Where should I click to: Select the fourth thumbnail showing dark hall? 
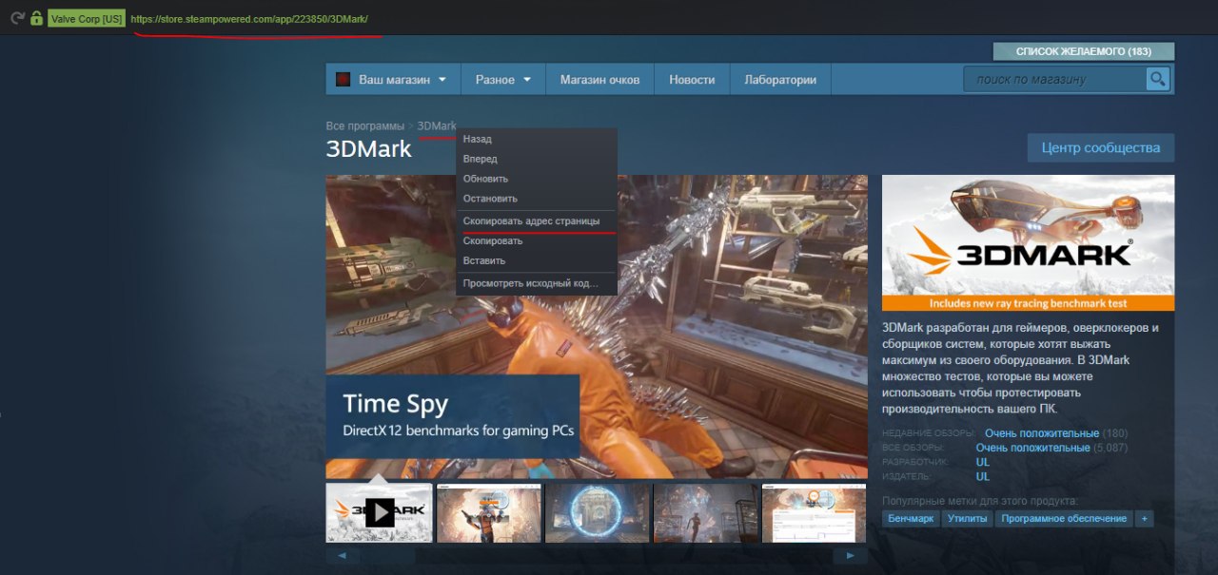point(706,513)
